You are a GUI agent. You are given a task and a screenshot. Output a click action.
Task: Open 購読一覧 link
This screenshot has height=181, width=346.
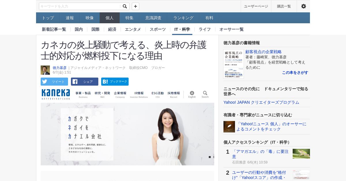tap(284, 6)
